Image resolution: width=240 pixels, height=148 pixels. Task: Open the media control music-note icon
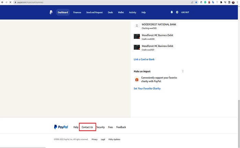tap(225, 2)
